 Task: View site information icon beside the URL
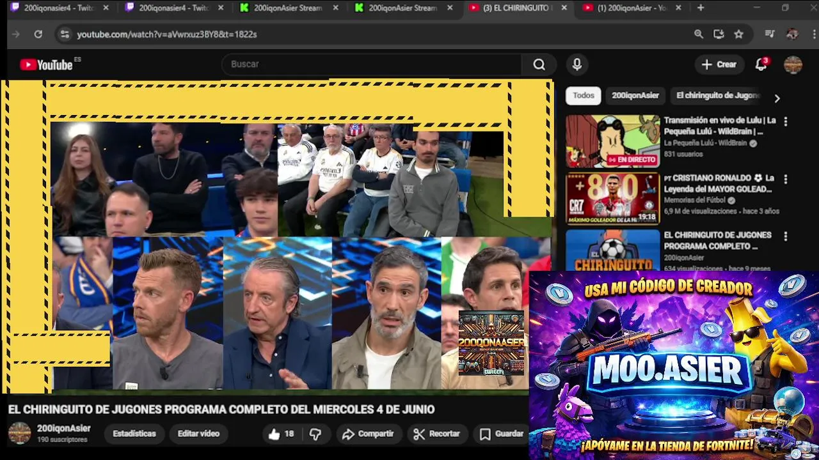point(65,34)
